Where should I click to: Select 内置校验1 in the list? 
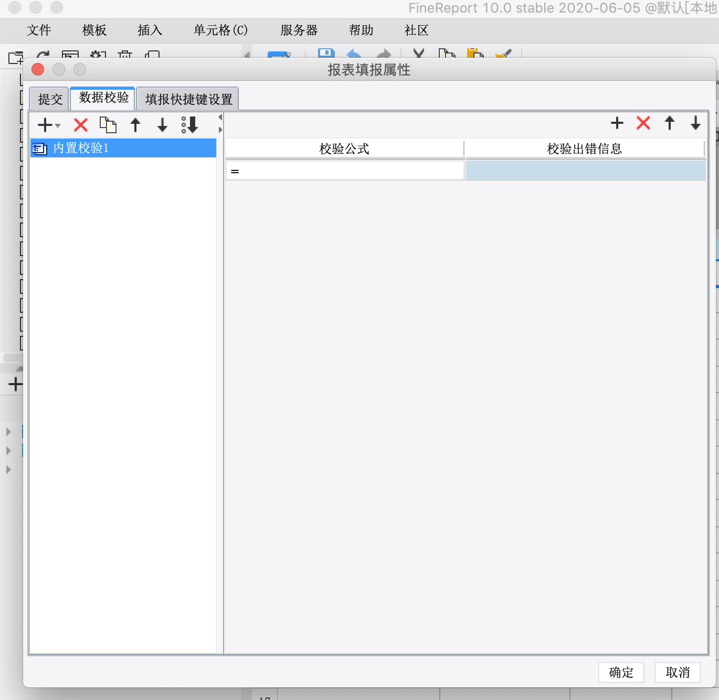(123, 148)
